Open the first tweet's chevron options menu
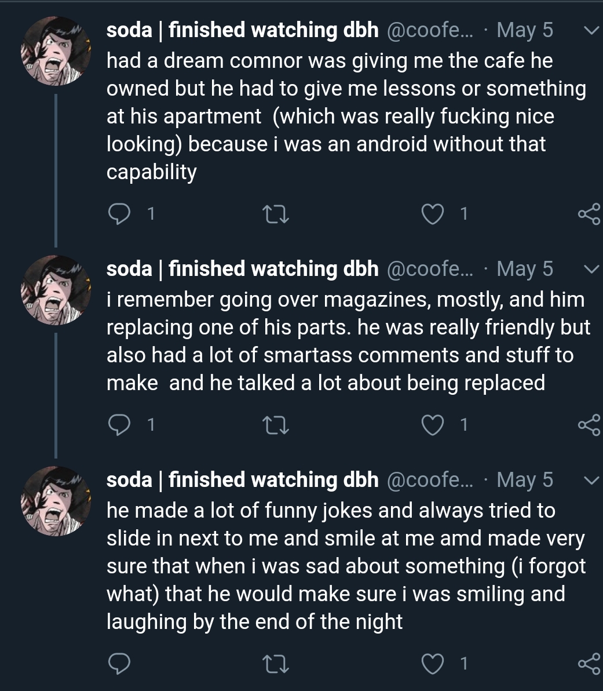Viewport: 603px width, 691px height. 590,30
